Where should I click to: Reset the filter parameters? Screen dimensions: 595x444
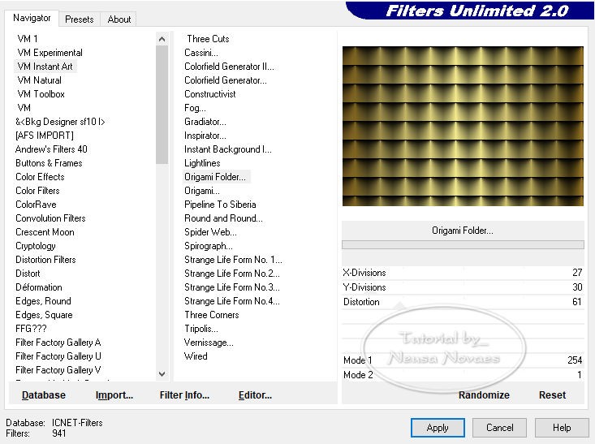click(552, 395)
